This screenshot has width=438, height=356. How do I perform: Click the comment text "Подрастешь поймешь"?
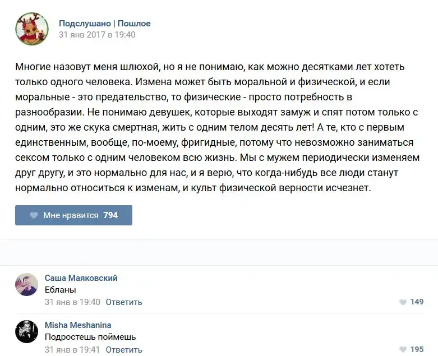(90, 337)
